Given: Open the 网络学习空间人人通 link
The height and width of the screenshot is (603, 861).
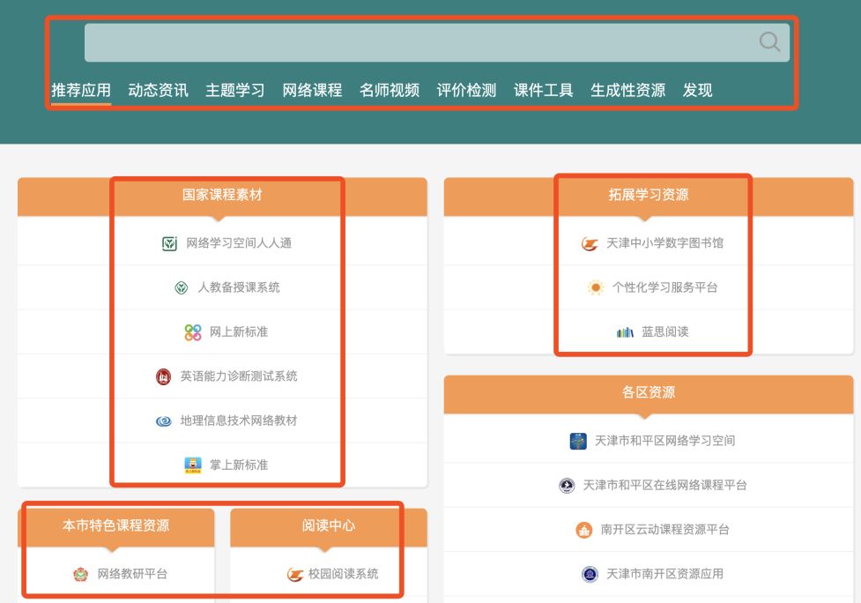Looking at the screenshot, I should click(239, 243).
